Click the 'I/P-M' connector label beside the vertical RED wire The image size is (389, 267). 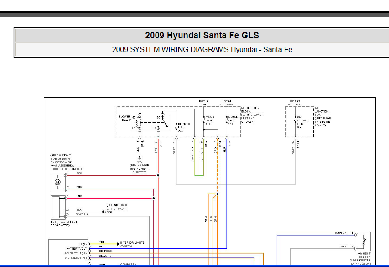[x=161, y=144]
